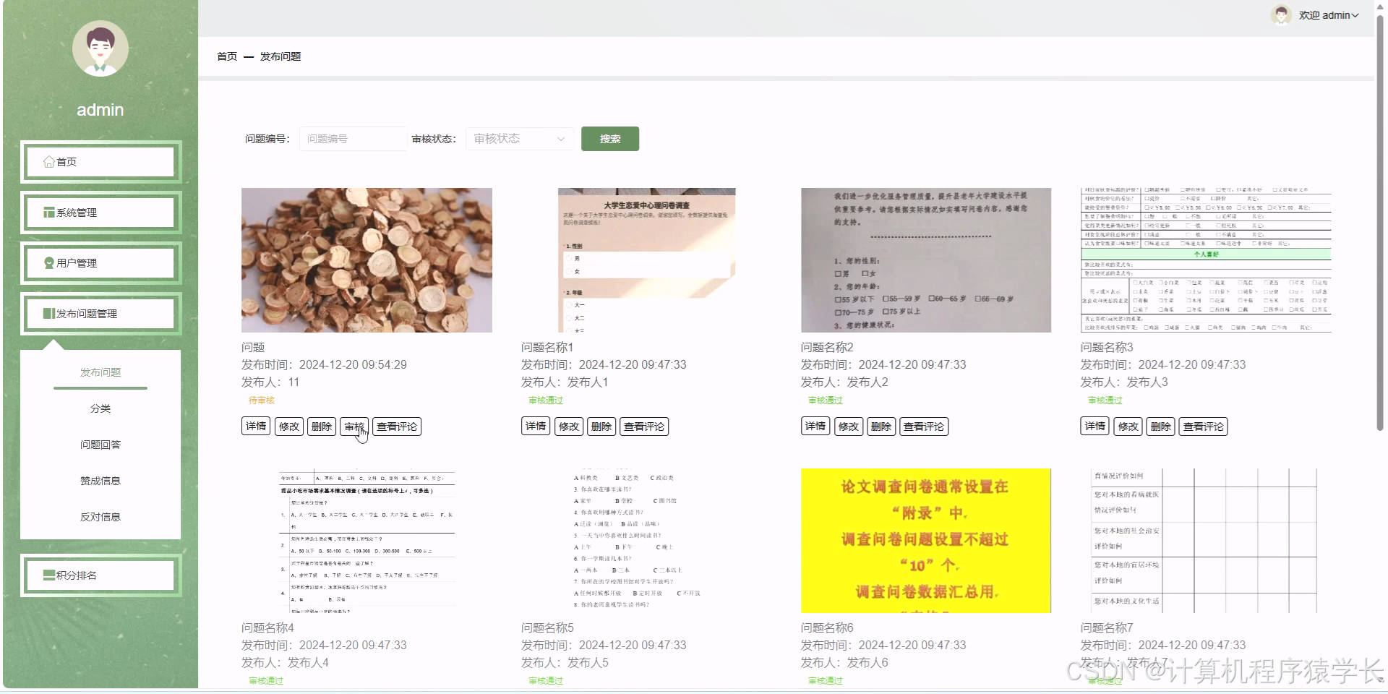Select the 首页 home icon in the sidebar
This screenshot has width=1388, height=694.
point(48,161)
